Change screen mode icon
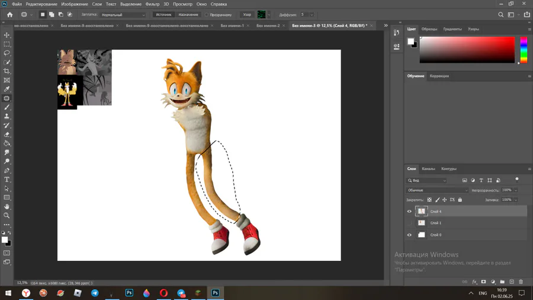The height and width of the screenshot is (300, 533). point(7,262)
